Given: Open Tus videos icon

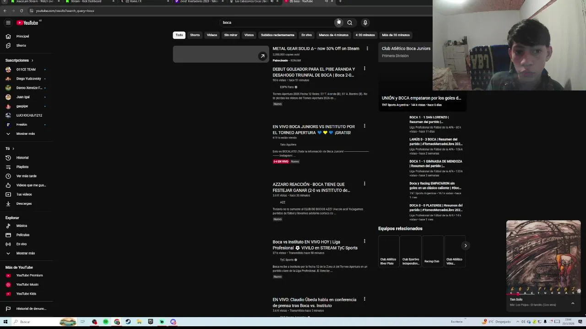Looking at the screenshot, I should pyautogui.click(x=8, y=194).
